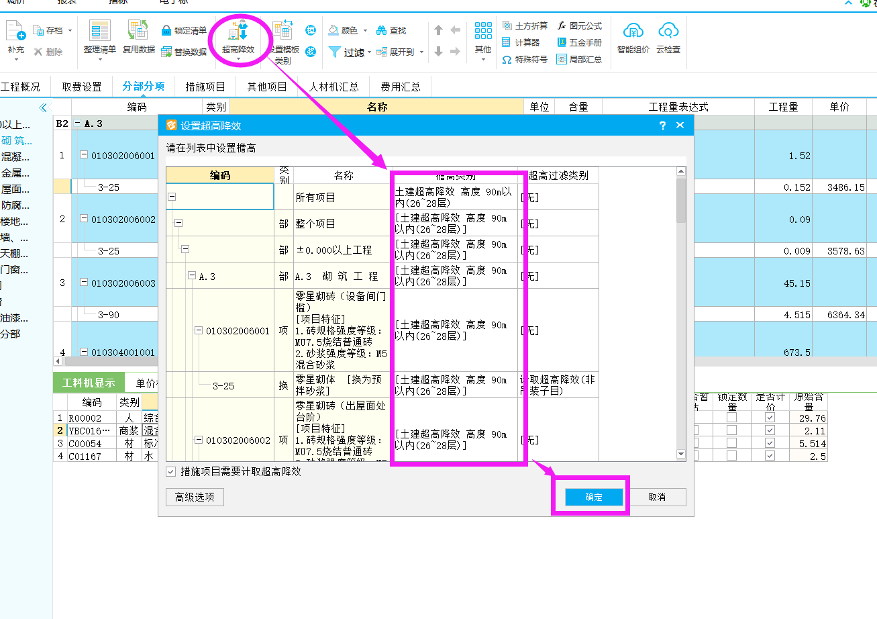877x619 pixels.
Task: Click the 存档 archive icon
Action: [x=38, y=31]
